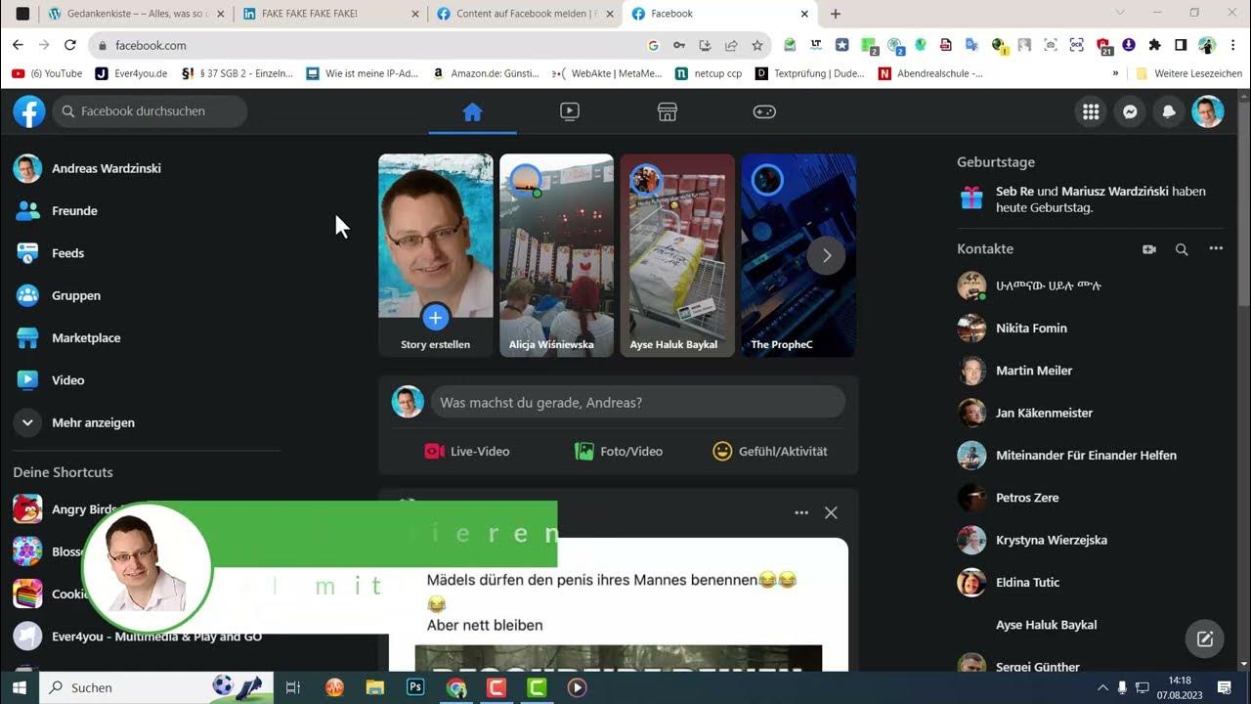Image resolution: width=1251 pixels, height=704 pixels.
Task: Open Amazon.de bookmark
Action: tap(486, 73)
